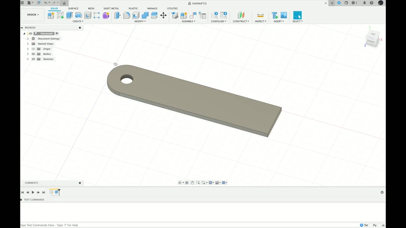The height and width of the screenshot is (228, 406).
Task: Click the Save document icon
Action: (x=39, y=3)
